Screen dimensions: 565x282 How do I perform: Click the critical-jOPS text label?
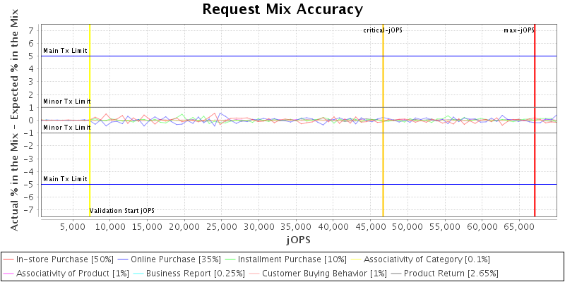(x=382, y=30)
